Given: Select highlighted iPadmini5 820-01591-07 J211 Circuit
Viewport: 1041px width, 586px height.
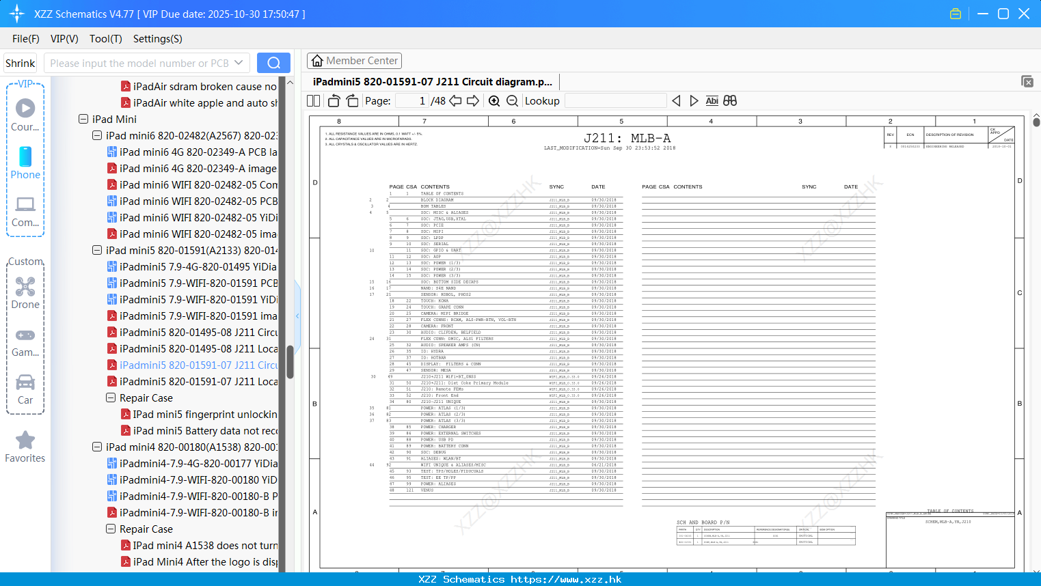Looking at the screenshot, I should pos(192,365).
